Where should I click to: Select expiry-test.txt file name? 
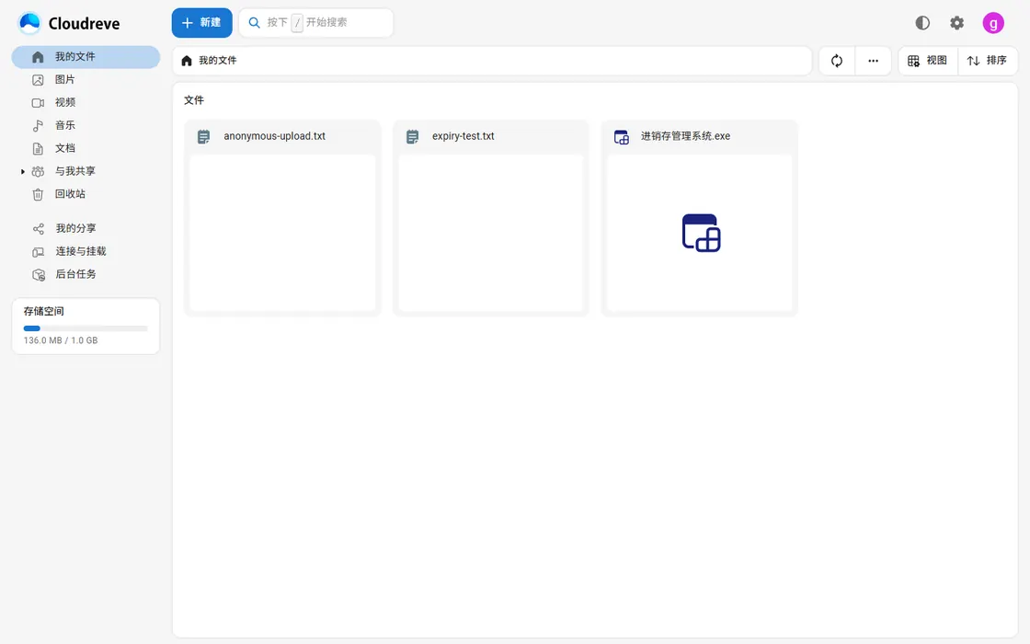pyautogui.click(x=463, y=137)
